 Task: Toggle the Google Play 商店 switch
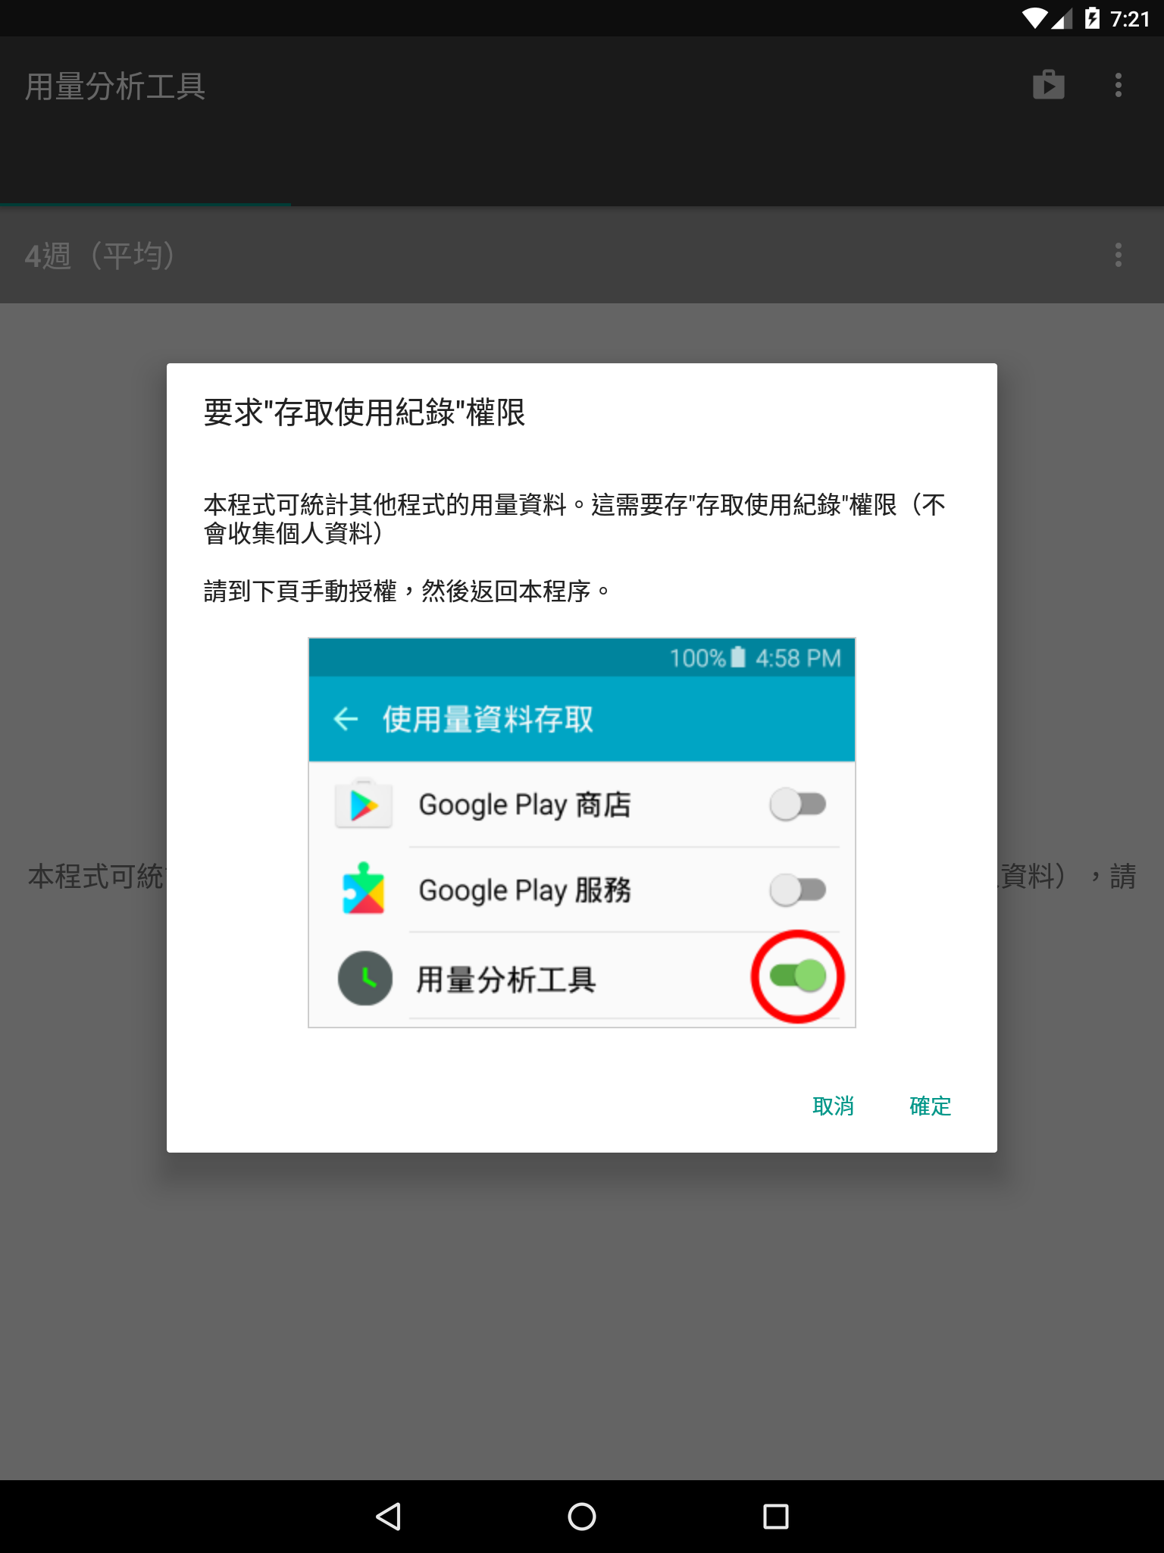[798, 804]
